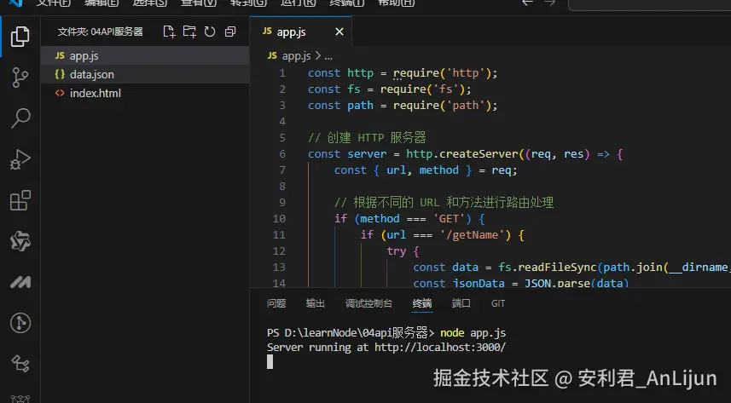Open data.json from the explorer

[x=145, y=74]
